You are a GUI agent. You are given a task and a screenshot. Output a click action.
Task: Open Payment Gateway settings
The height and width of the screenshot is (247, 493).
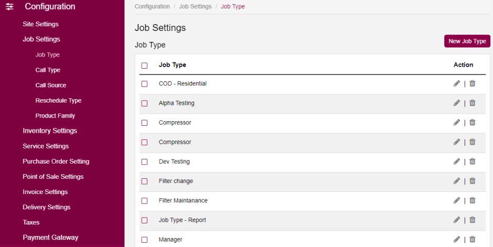(50, 238)
